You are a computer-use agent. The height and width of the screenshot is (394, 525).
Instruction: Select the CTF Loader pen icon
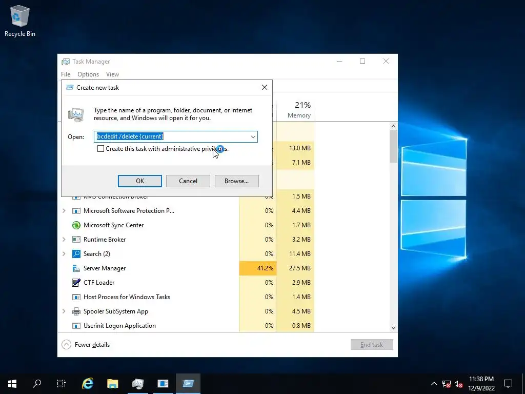point(76,283)
